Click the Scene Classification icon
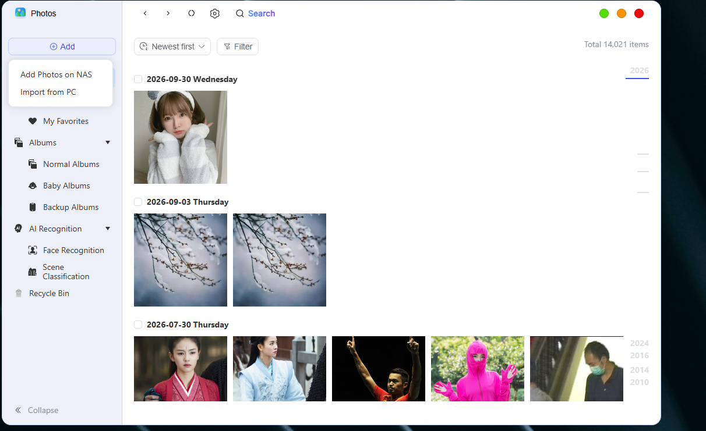This screenshot has height=431, width=706. (x=33, y=272)
